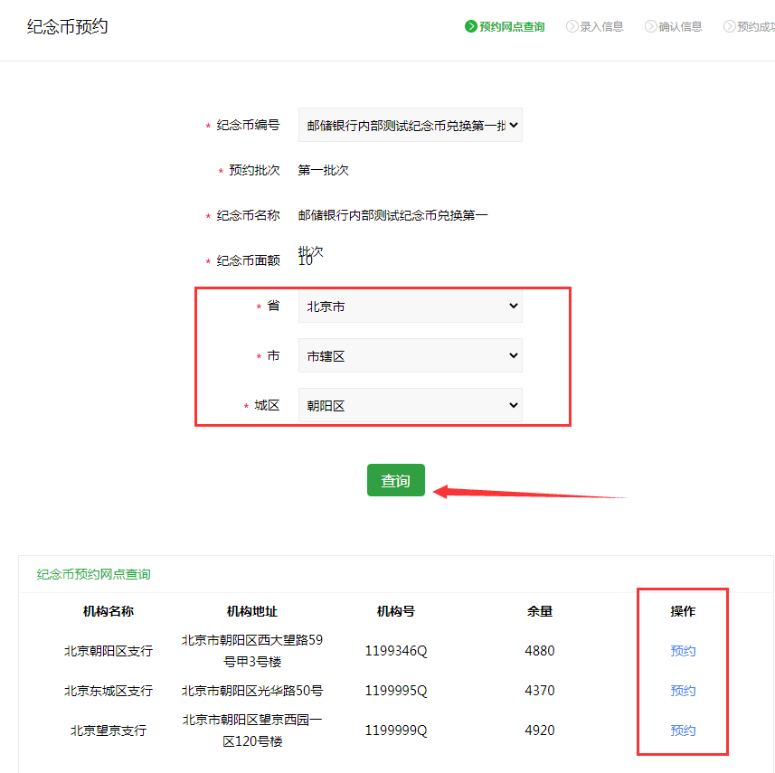775x773 pixels.
Task: Click 预约 link for 北京望京支行
Action: 683,731
